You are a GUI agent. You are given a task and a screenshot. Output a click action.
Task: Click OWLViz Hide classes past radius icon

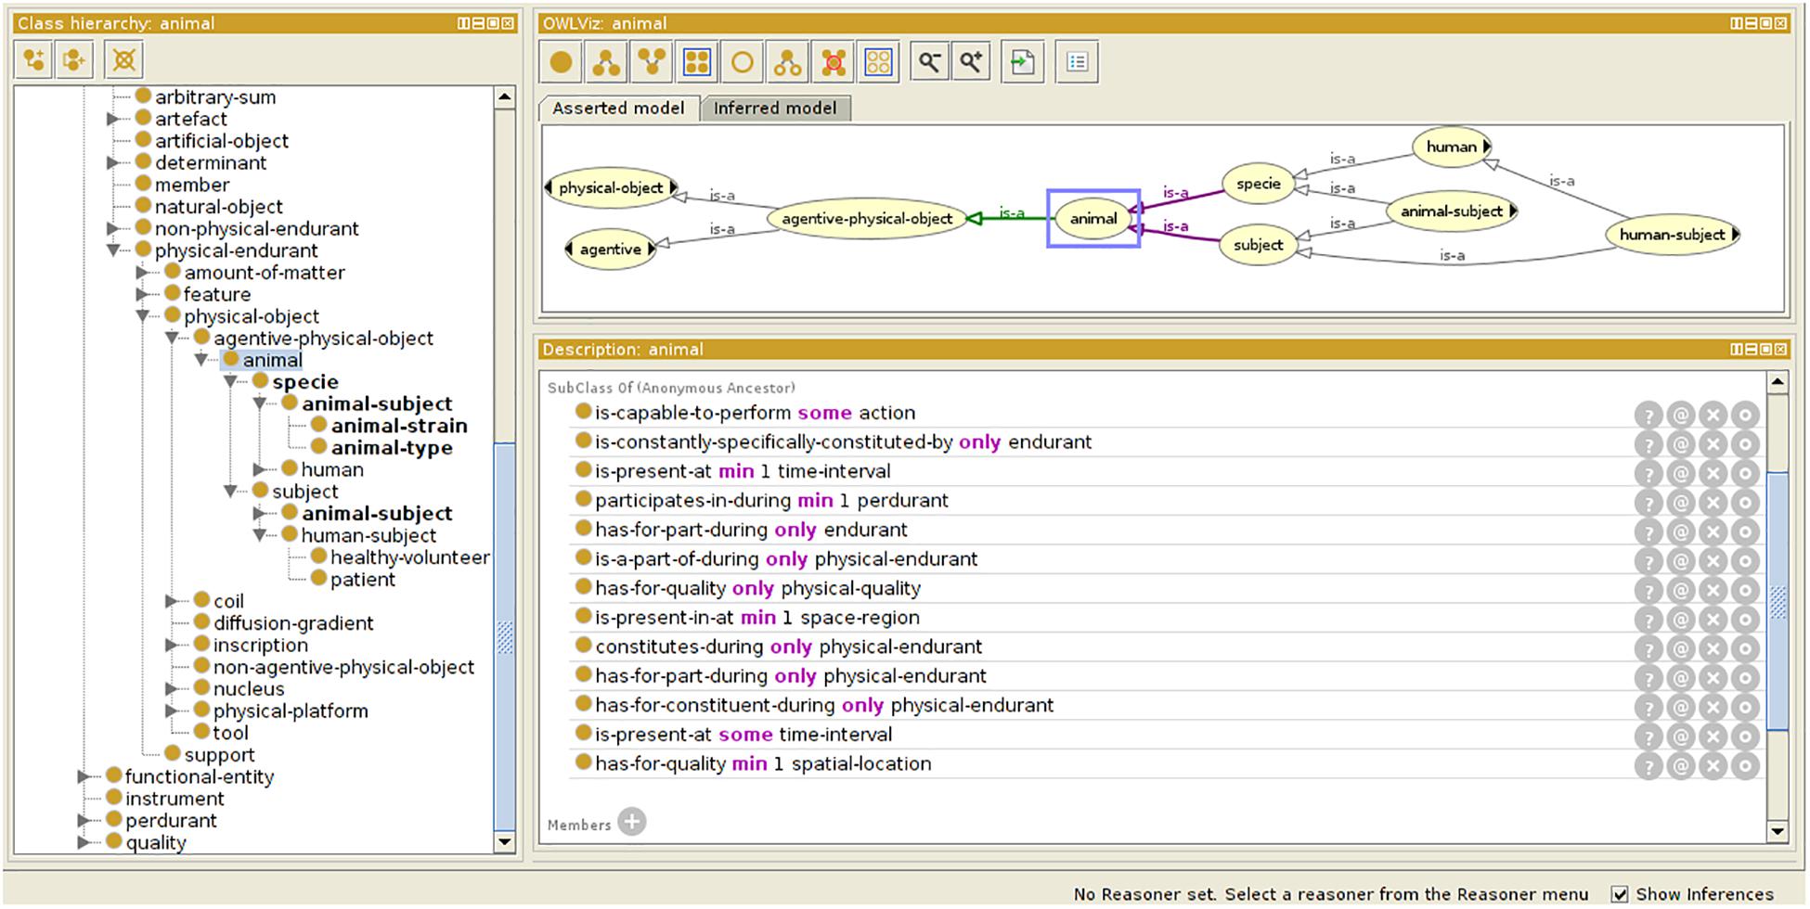coord(834,62)
